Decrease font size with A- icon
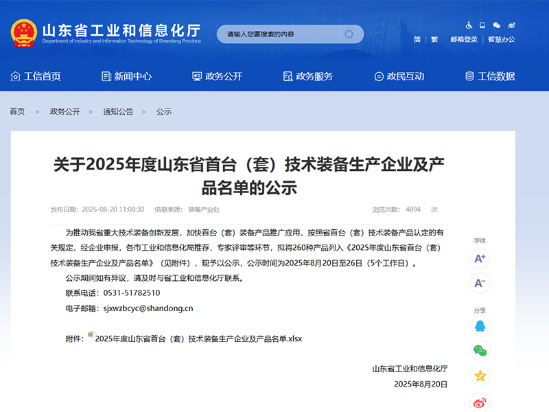549x412 pixels. (x=480, y=282)
